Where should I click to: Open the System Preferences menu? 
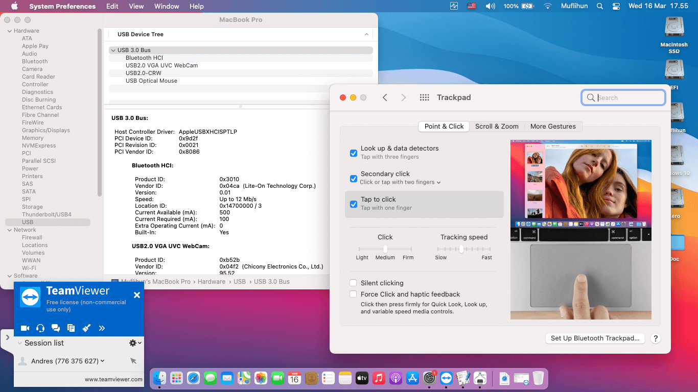coord(62,6)
